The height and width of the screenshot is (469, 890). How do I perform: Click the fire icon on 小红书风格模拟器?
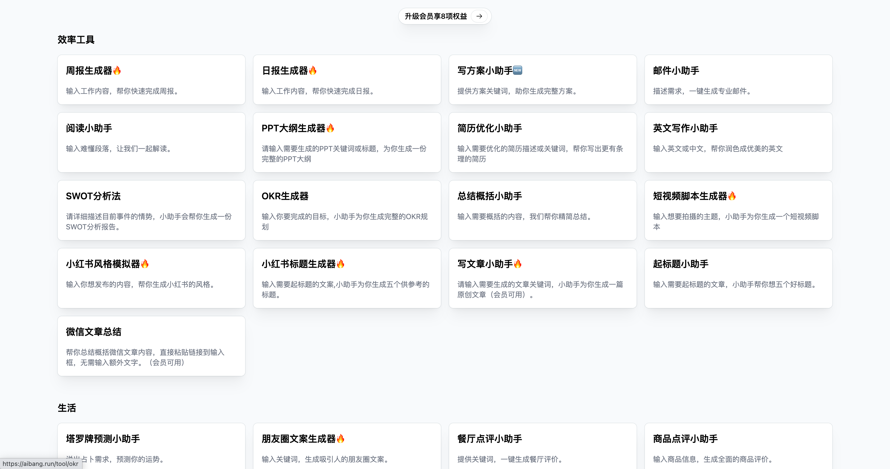click(x=145, y=264)
